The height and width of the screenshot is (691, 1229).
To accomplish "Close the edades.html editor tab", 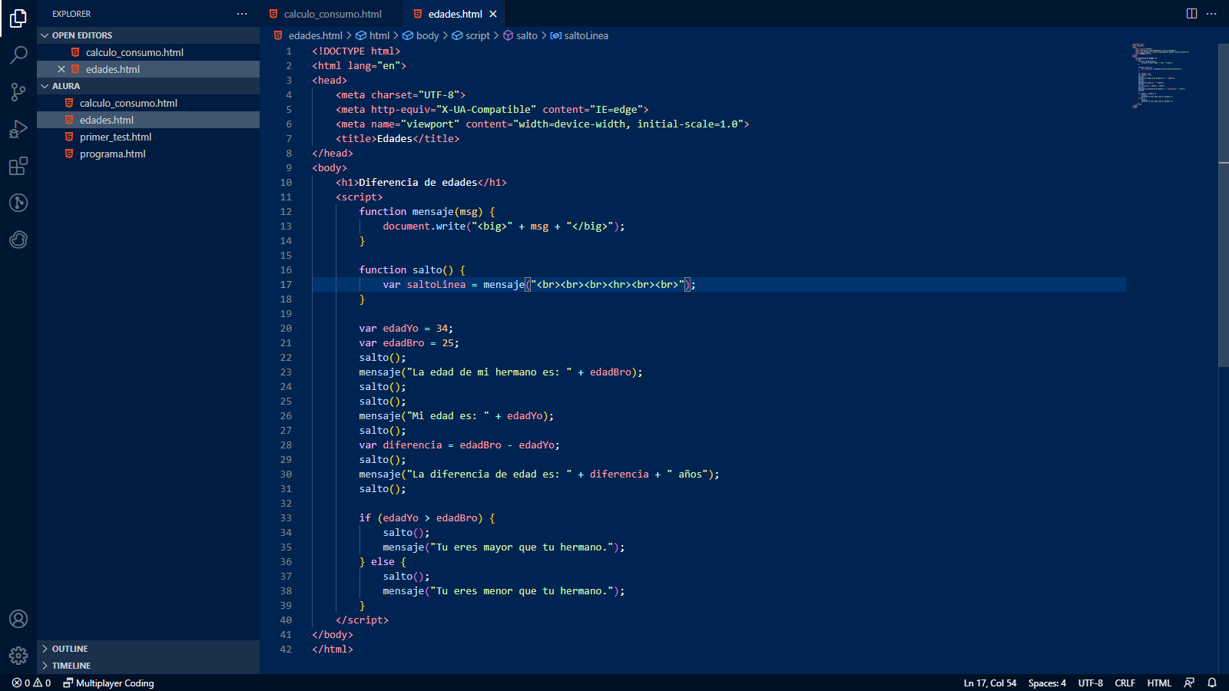I will point(493,14).
